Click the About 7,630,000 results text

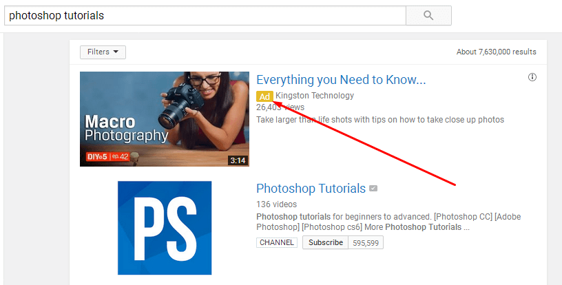[497, 52]
